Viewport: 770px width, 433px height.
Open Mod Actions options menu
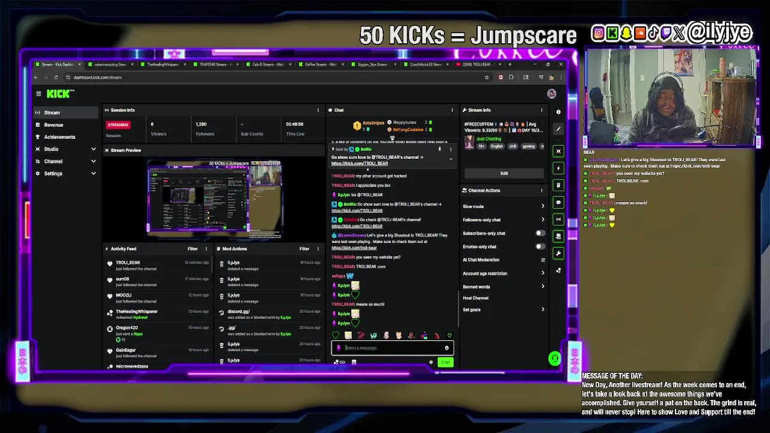(318, 248)
